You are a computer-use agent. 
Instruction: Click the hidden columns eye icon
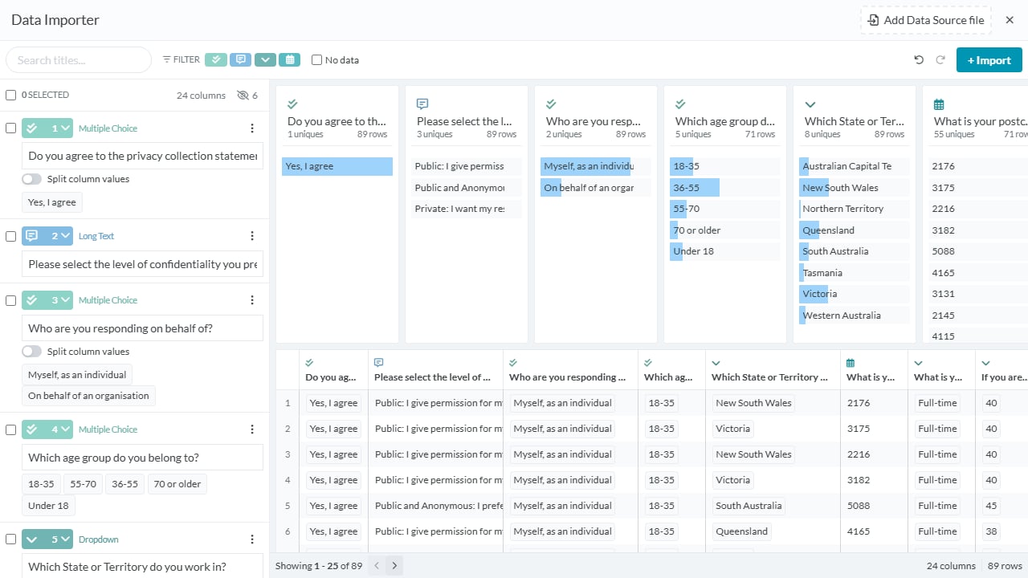243,96
